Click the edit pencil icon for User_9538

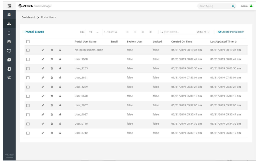[43, 59]
